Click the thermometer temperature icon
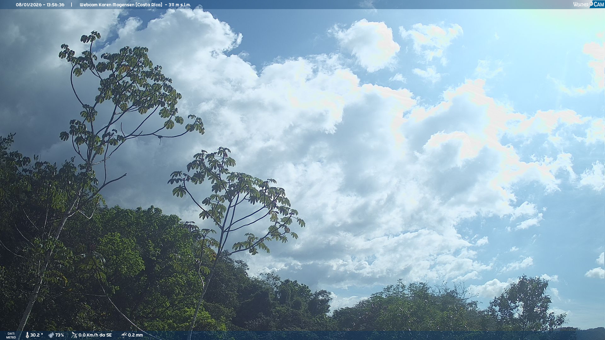The image size is (605, 340). (x=27, y=335)
